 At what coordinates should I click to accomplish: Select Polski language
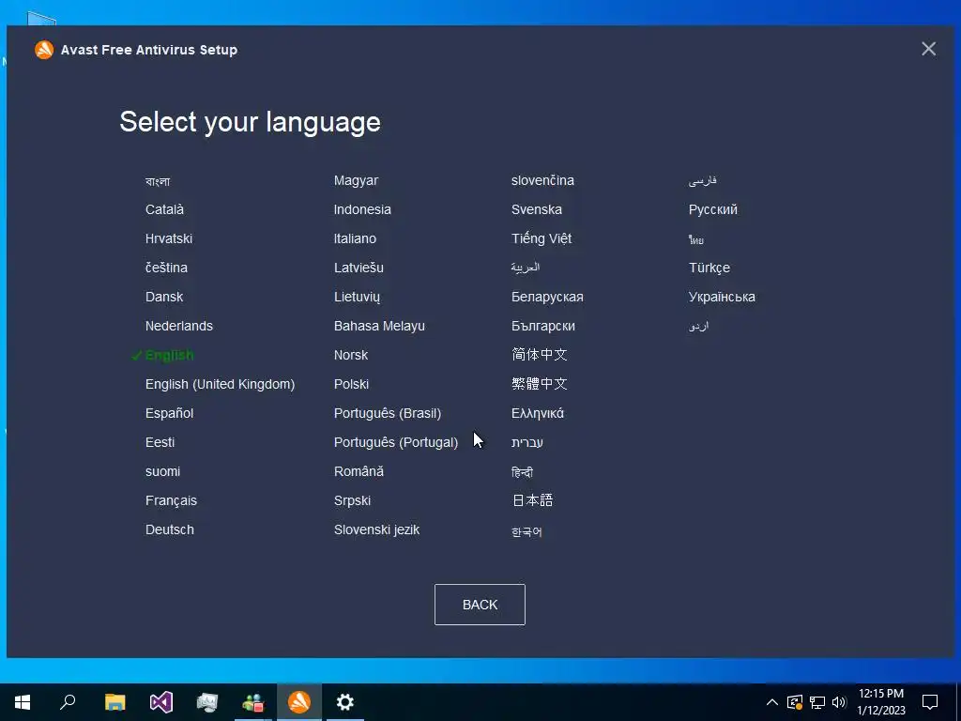pos(351,384)
